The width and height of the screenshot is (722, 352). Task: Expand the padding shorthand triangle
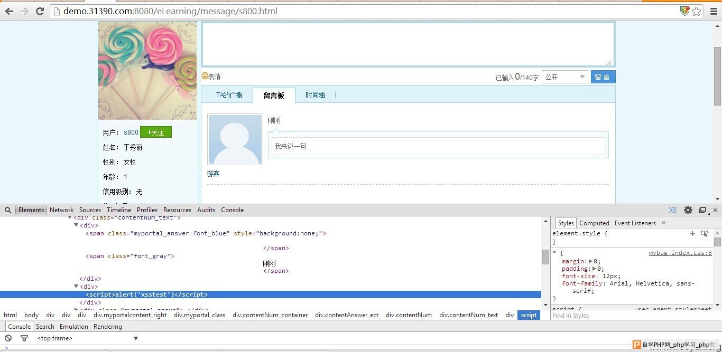(595, 269)
